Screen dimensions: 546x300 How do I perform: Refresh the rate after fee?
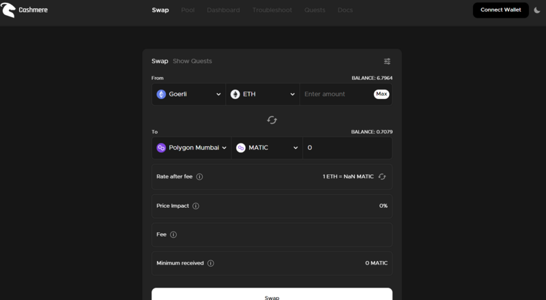point(382,176)
